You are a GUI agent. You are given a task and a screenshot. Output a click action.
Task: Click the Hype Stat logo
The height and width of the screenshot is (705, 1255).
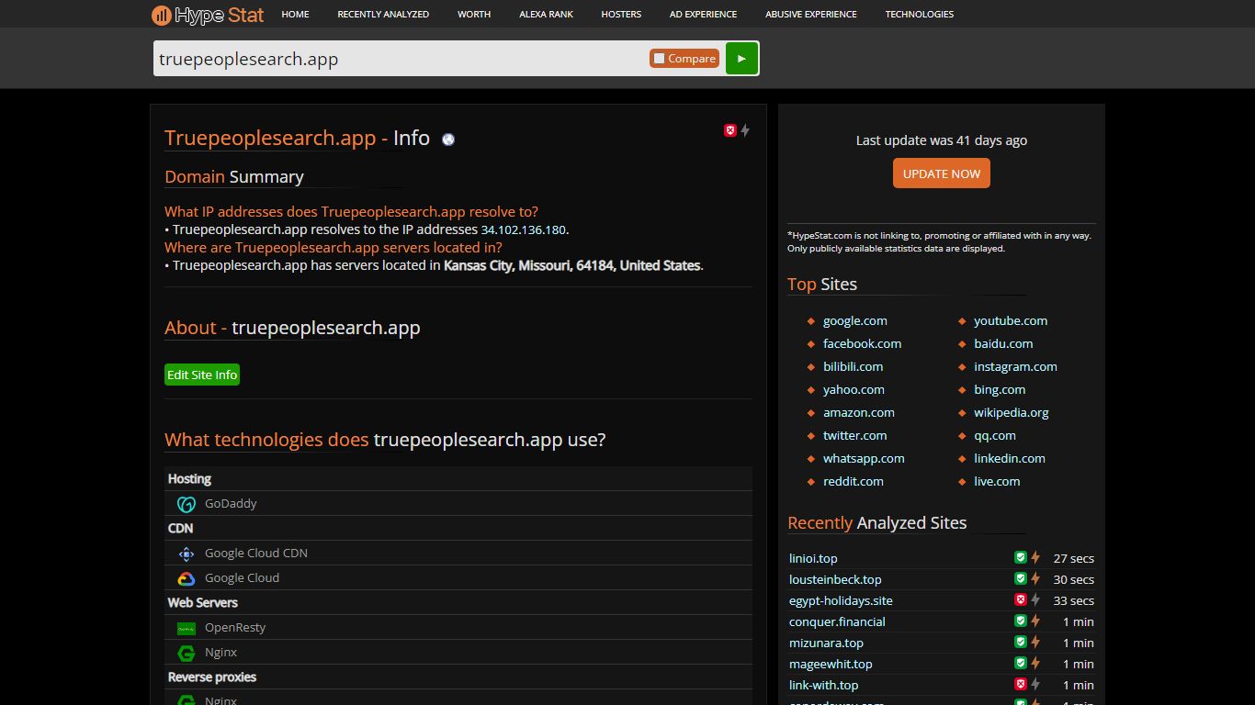click(x=208, y=15)
